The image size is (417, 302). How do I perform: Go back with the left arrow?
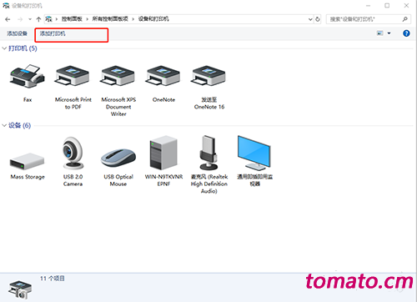click(x=8, y=19)
